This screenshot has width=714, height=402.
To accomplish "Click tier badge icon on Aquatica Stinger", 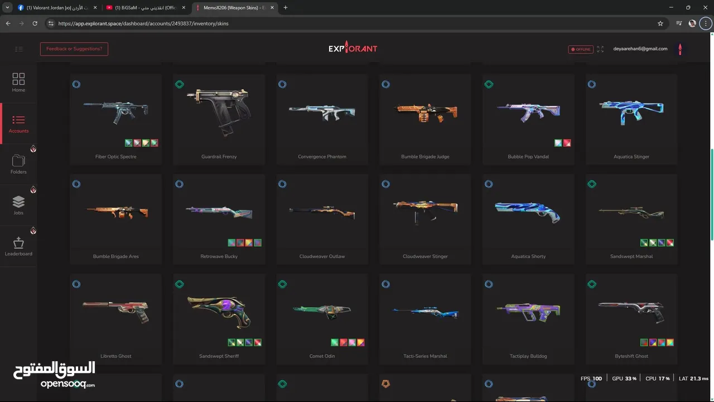I will (592, 84).
